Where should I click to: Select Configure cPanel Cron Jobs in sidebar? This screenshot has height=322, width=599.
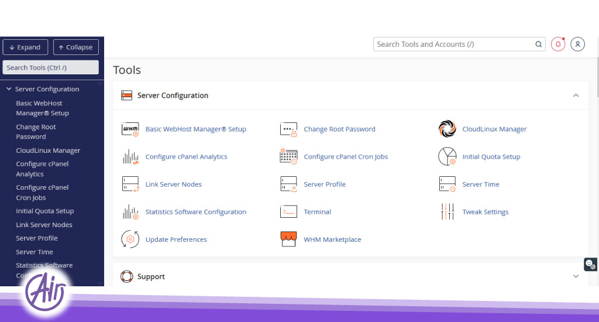click(x=42, y=193)
